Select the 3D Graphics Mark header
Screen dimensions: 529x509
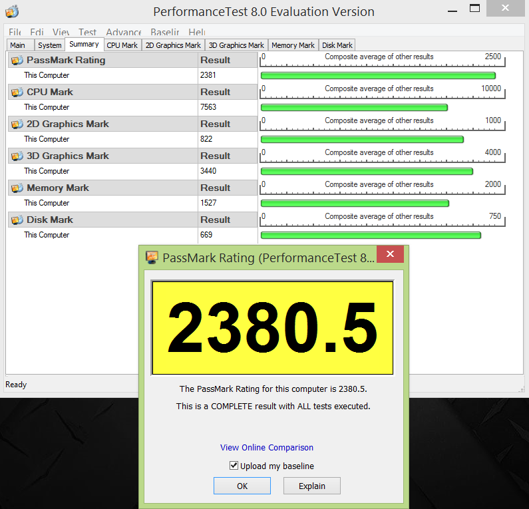pyautogui.click(x=133, y=156)
